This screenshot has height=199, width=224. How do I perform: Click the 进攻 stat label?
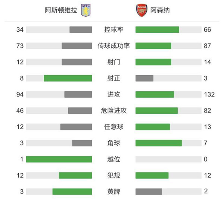[x=114, y=94]
